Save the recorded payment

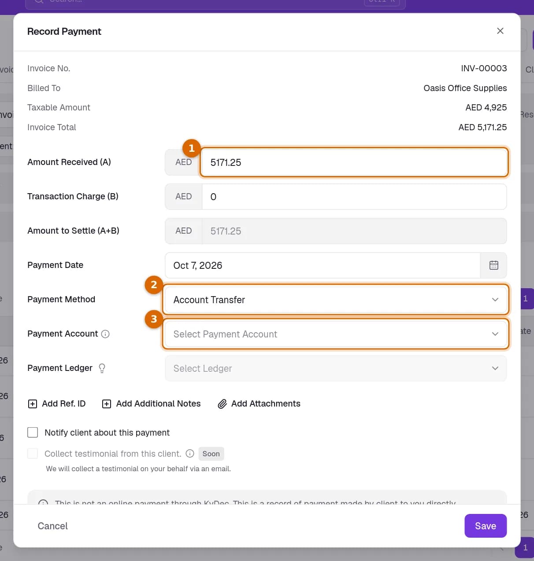tap(486, 526)
